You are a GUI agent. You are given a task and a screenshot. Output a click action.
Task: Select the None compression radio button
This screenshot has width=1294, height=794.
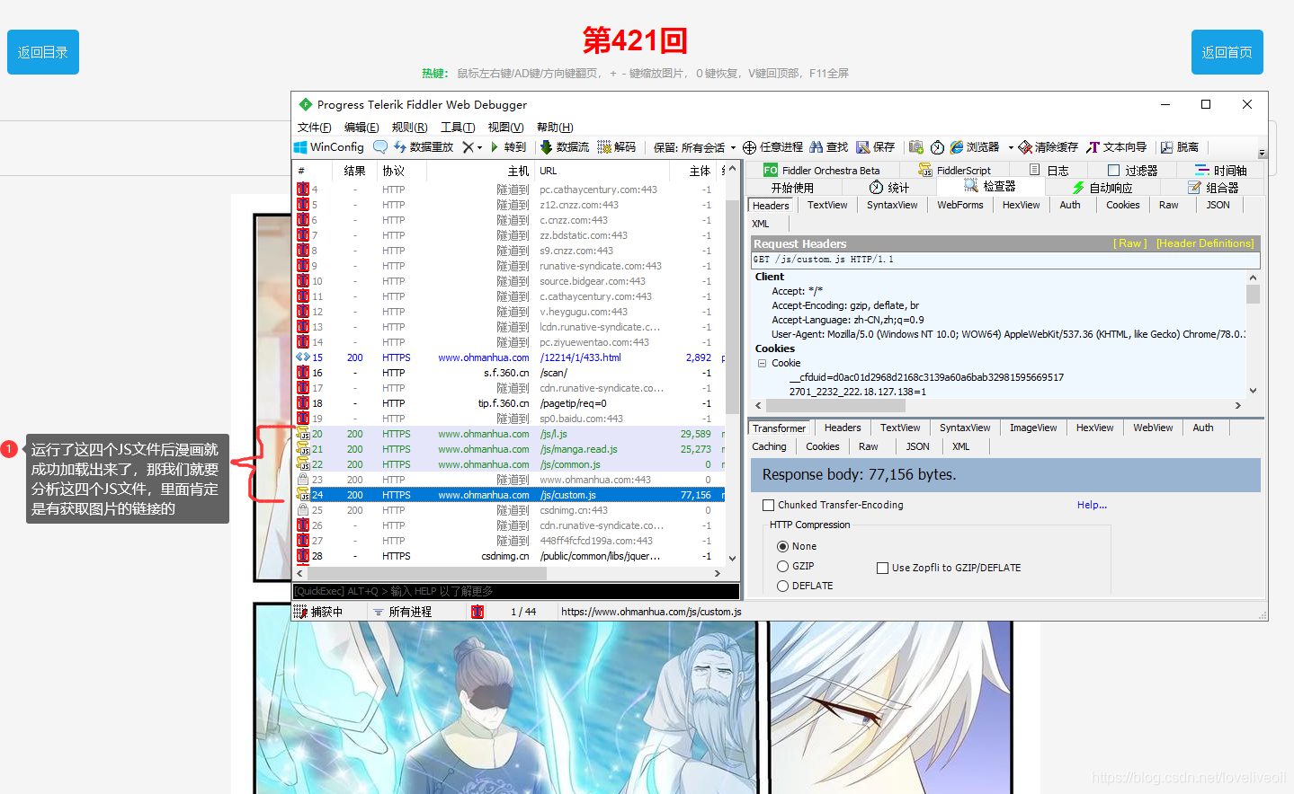(x=782, y=546)
